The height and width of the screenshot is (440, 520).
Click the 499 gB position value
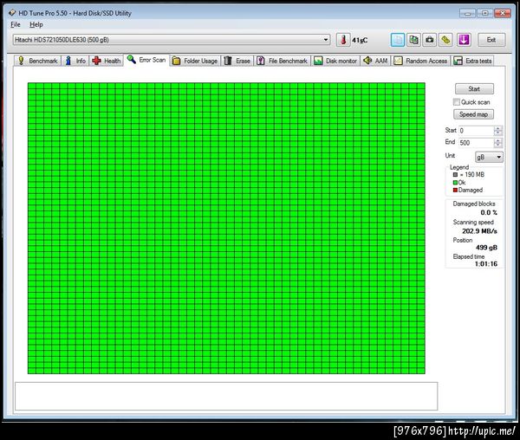click(x=486, y=248)
